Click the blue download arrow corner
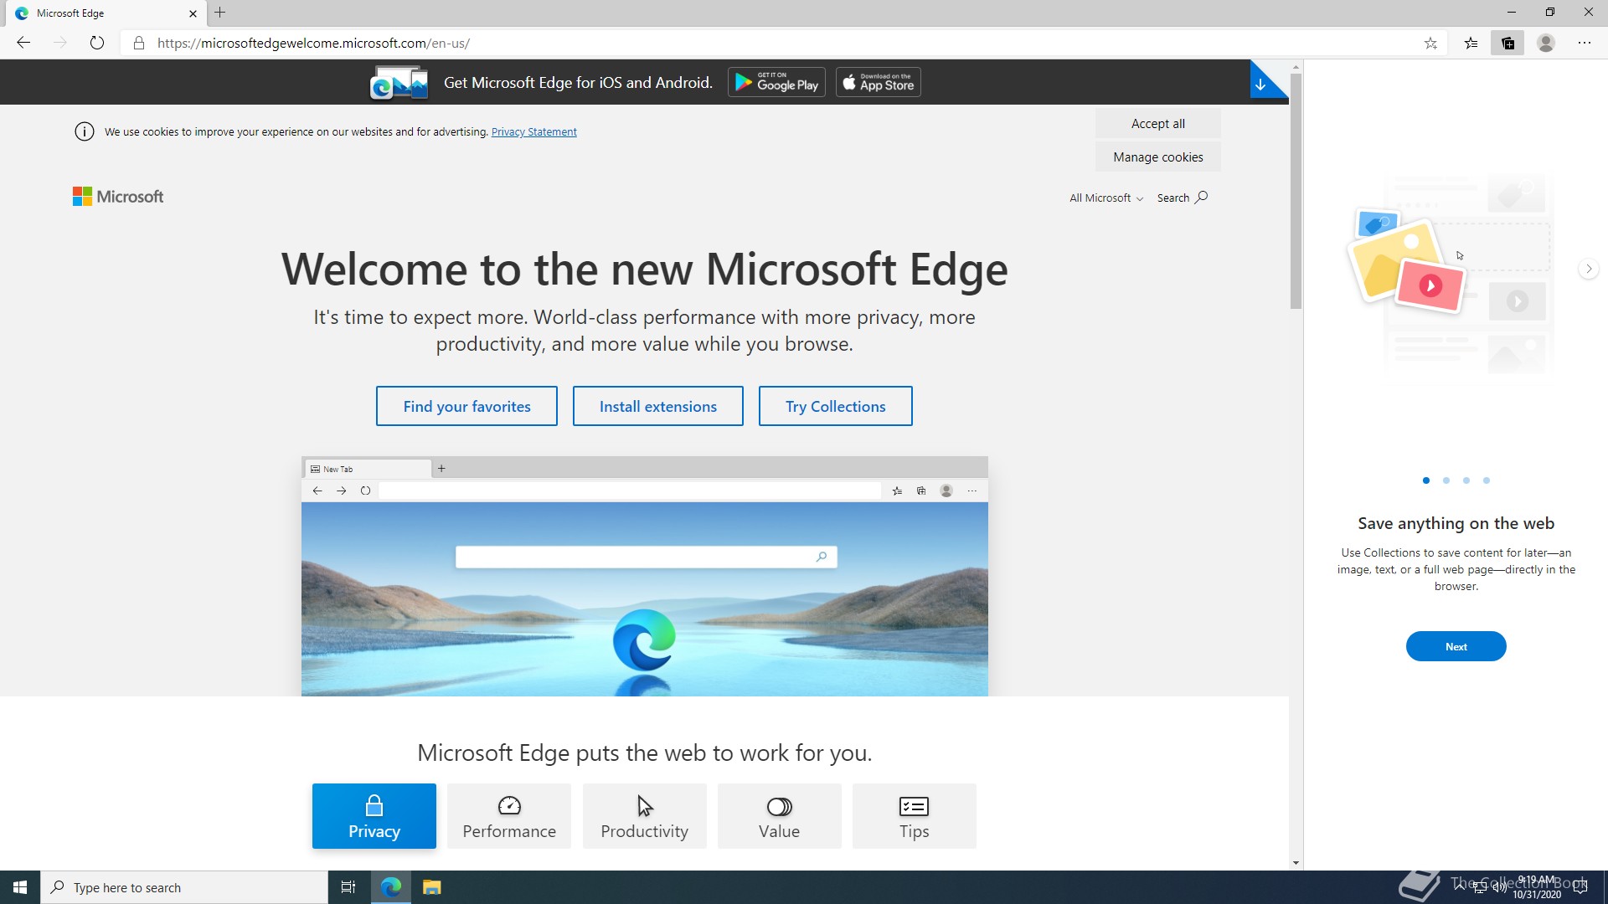The image size is (1608, 904). pos(1261,84)
